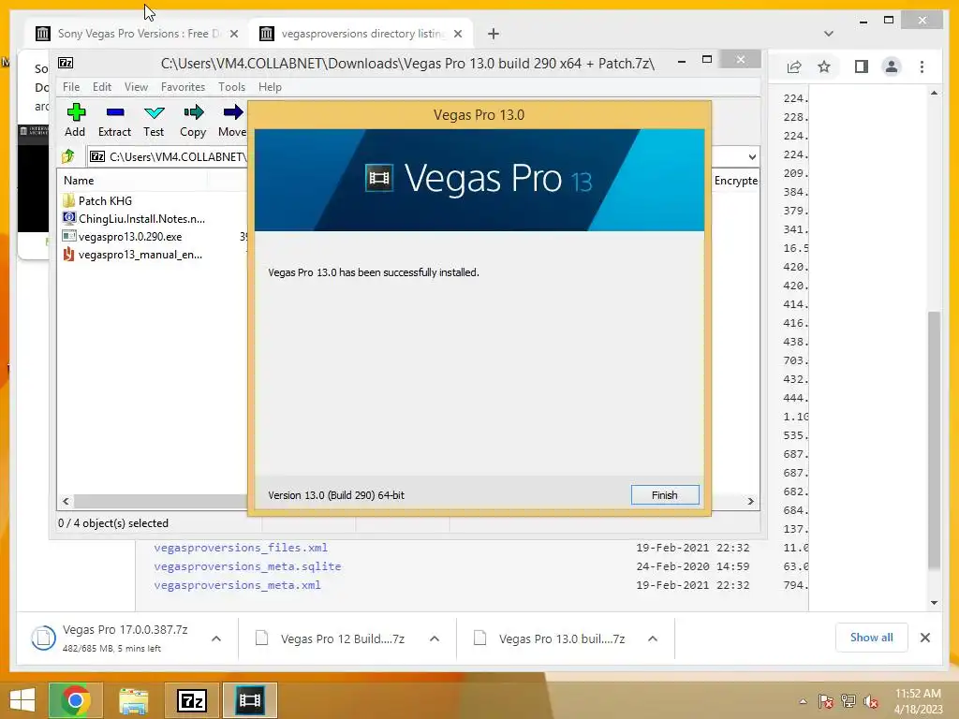Open vegasproversions_files.xml link
Viewport: 959px width, 719px height.
241,547
